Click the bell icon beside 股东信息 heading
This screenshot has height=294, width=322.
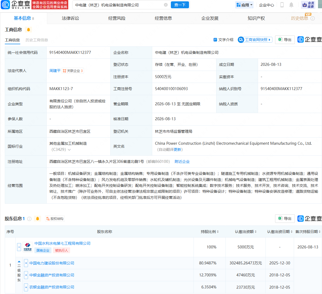tap(38, 219)
